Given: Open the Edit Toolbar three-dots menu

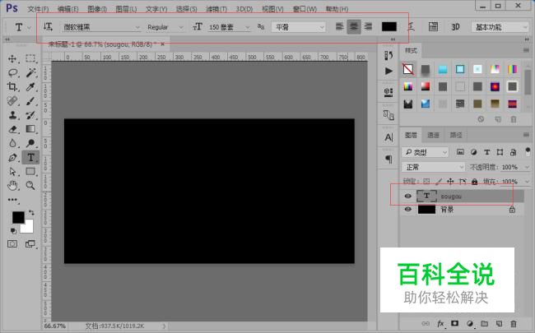Looking at the screenshot, I should pos(12,200).
